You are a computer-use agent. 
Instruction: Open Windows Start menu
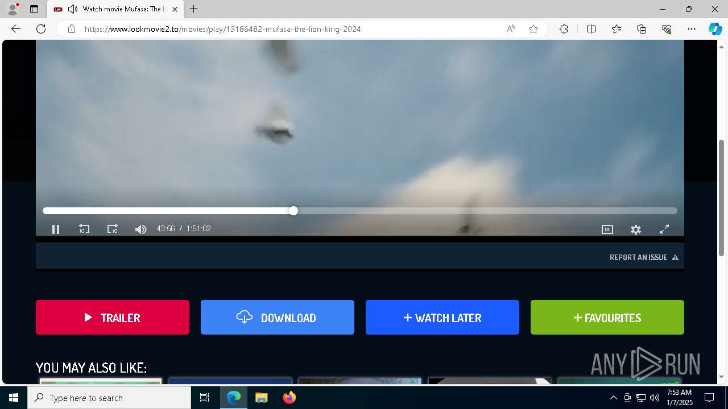pyautogui.click(x=14, y=398)
